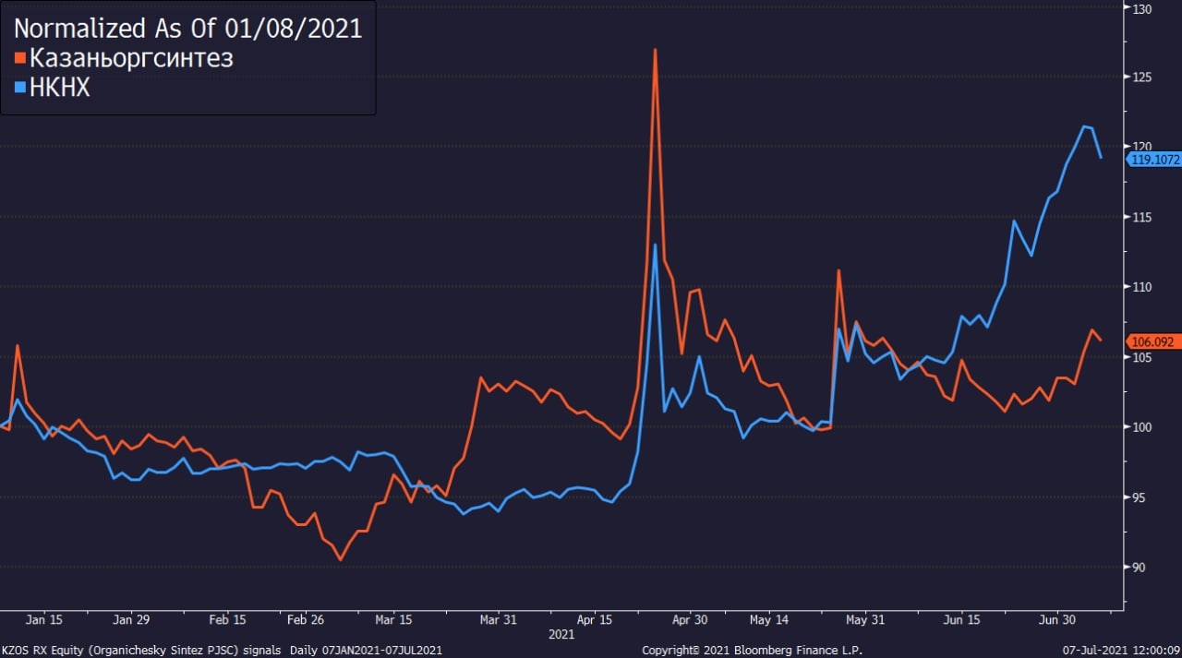Select the Казаньоргсинтез legend label
Image resolution: width=1182 pixels, height=658 pixels.
[x=131, y=58]
